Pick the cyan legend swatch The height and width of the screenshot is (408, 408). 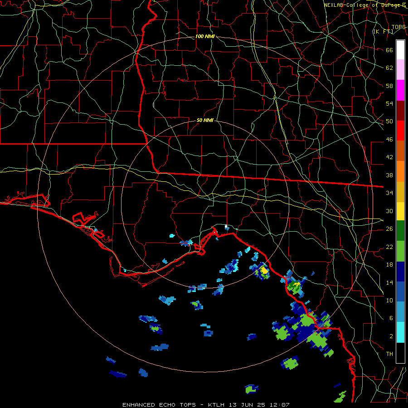pyautogui.click(x=400, y=332)
